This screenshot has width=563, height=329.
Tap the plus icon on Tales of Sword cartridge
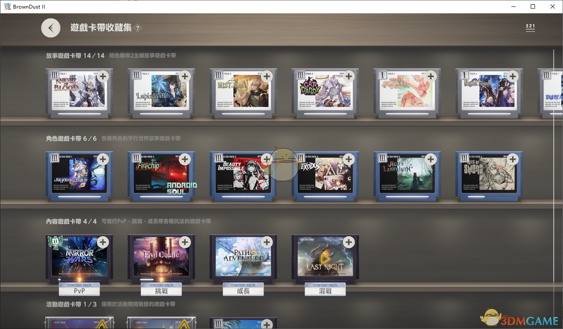(x=513, y=159)
